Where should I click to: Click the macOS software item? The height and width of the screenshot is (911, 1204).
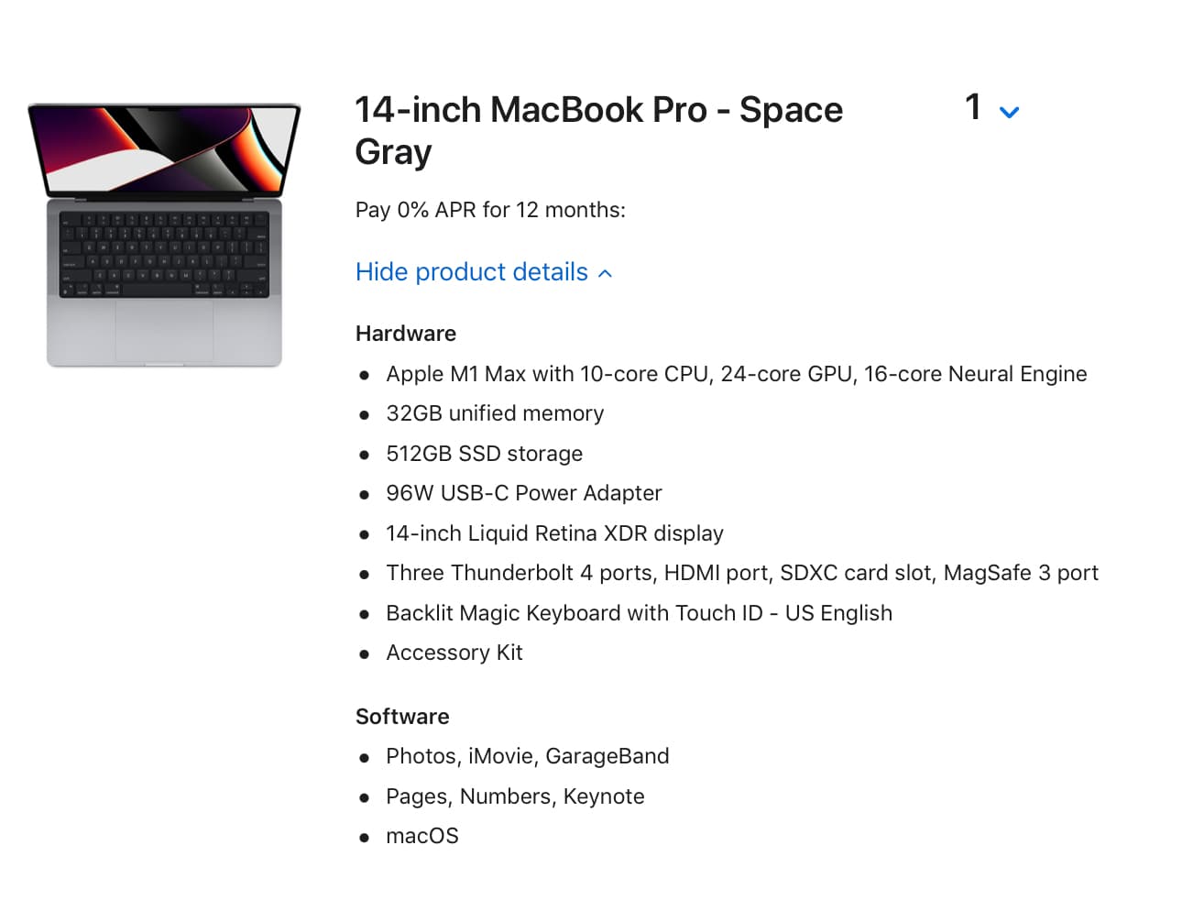[x=421, y=836]
